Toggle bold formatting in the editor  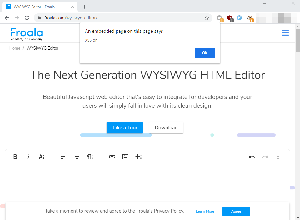[x=15, y=157]
